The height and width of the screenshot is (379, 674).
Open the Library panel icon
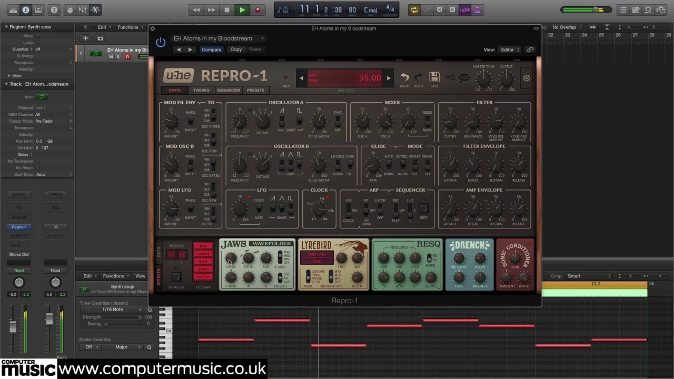(12, 9)
